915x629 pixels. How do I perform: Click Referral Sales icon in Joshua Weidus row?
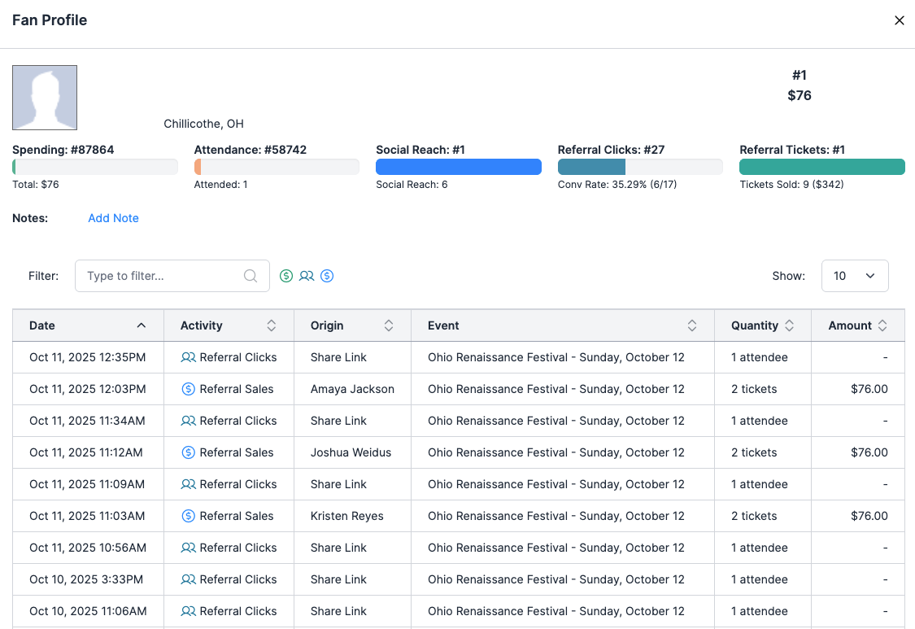click(189, 452)
